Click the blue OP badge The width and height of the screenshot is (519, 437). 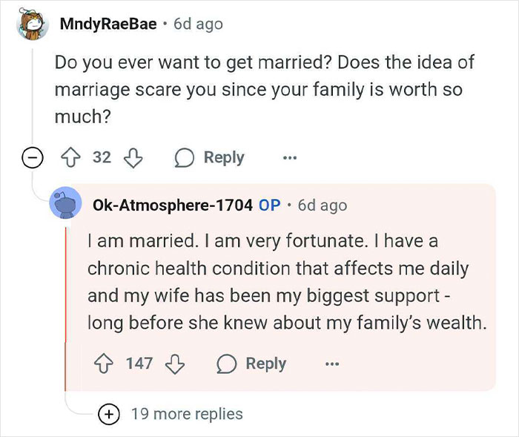[x=270, y=205]
